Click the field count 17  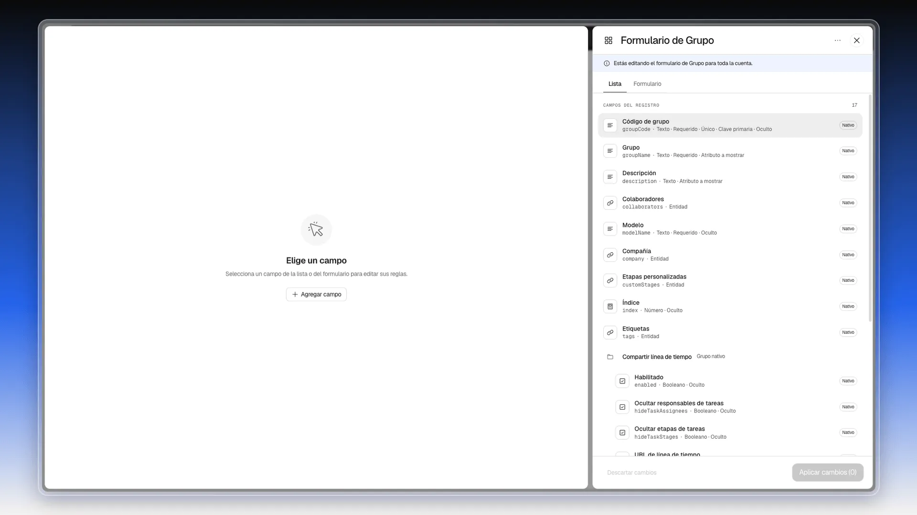[x=854, y=105]
